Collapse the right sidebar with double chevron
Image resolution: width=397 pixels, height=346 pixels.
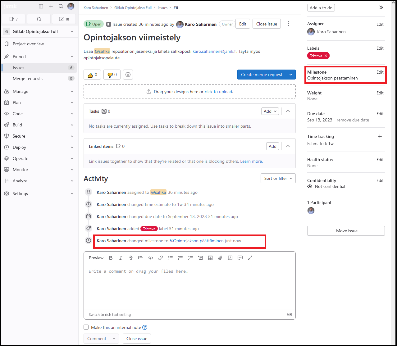click(381, 7)
